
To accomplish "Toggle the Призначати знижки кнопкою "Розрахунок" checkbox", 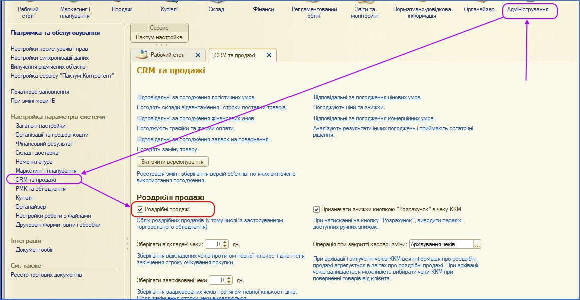I will tap(317, 209).
